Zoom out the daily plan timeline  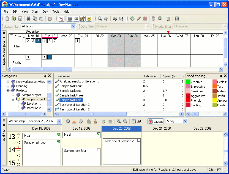pyautogui.click(x=125, y=121)
